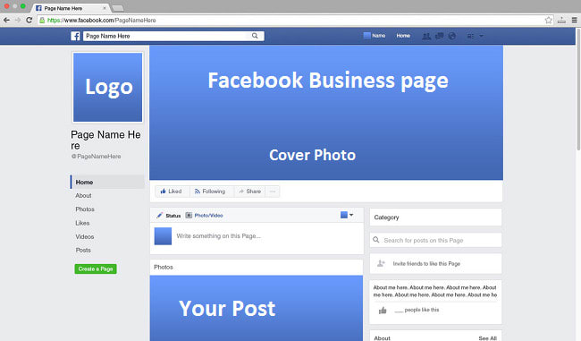Screen dimensions: 581x341
Task: Open privacy shortcuts icon in header
Action: coord(470,36)
